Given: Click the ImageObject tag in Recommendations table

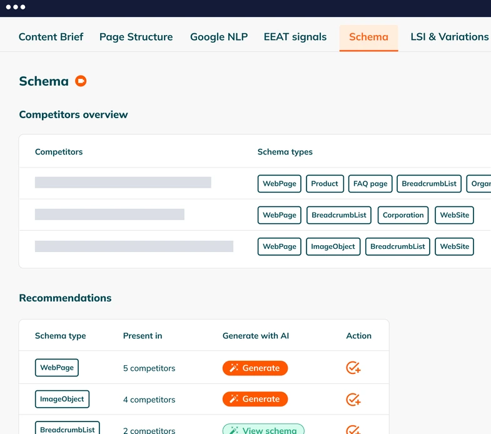Looking at the screenshot, I should coord(62,399).
